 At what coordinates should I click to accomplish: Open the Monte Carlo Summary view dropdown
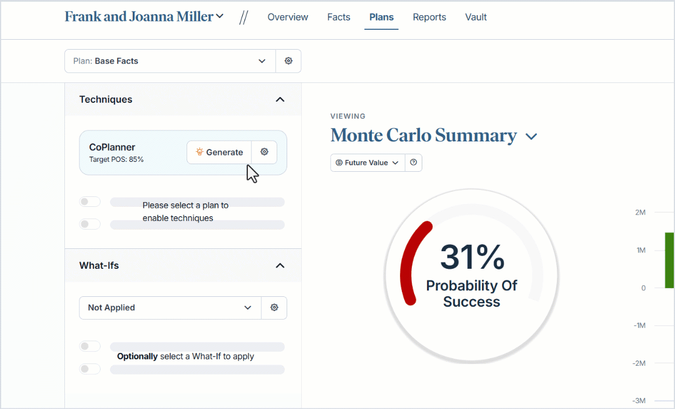tap(531, 136)
